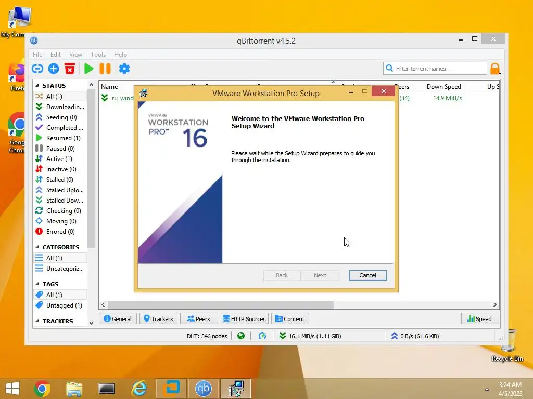This screenshot has height=399, width=533.
Task: Select the Seeding (0) filter
Action: coord(60,117)
